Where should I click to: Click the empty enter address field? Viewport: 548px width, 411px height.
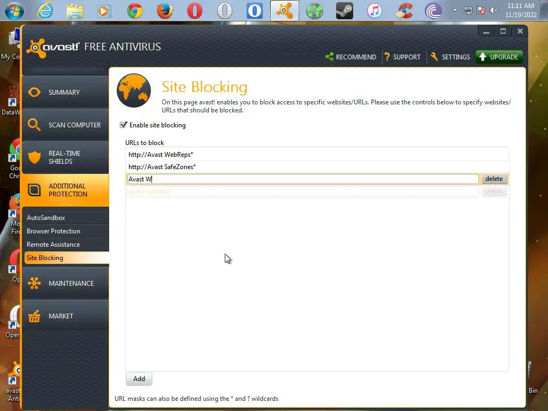click(303, 191)
